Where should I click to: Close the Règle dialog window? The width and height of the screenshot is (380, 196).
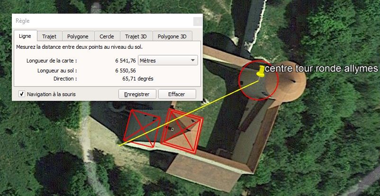click(198, 22)
